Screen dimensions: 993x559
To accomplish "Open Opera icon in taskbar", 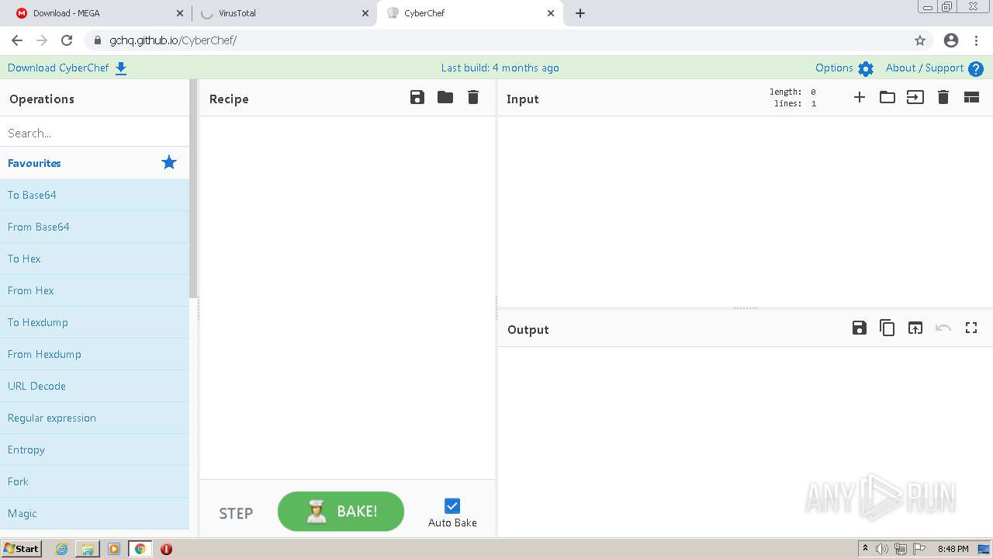I will 166,549.
